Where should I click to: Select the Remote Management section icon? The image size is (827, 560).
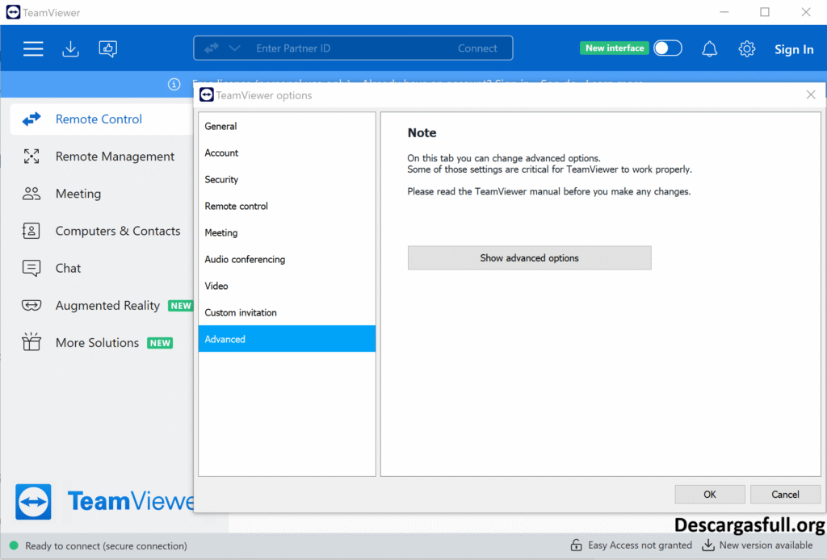(x=30, y=156)
